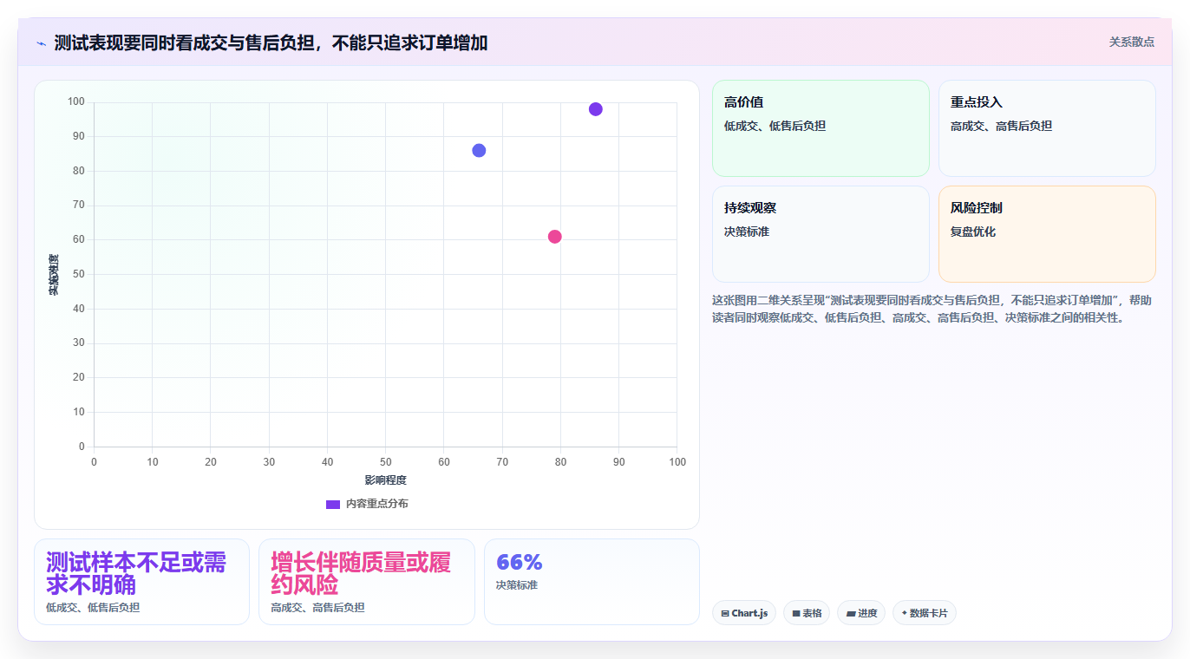Click the 增长伴随质量或履约风险 heading
The height and width of the screenshot is (659, 1190).
pyautogui.click(x=361, y=572)
